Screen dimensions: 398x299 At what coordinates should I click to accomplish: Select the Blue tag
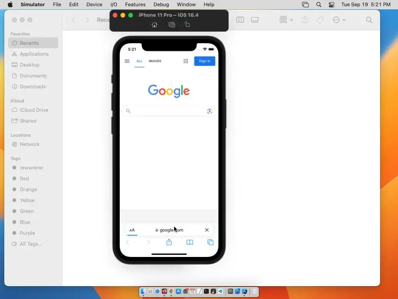pos(33,222)
